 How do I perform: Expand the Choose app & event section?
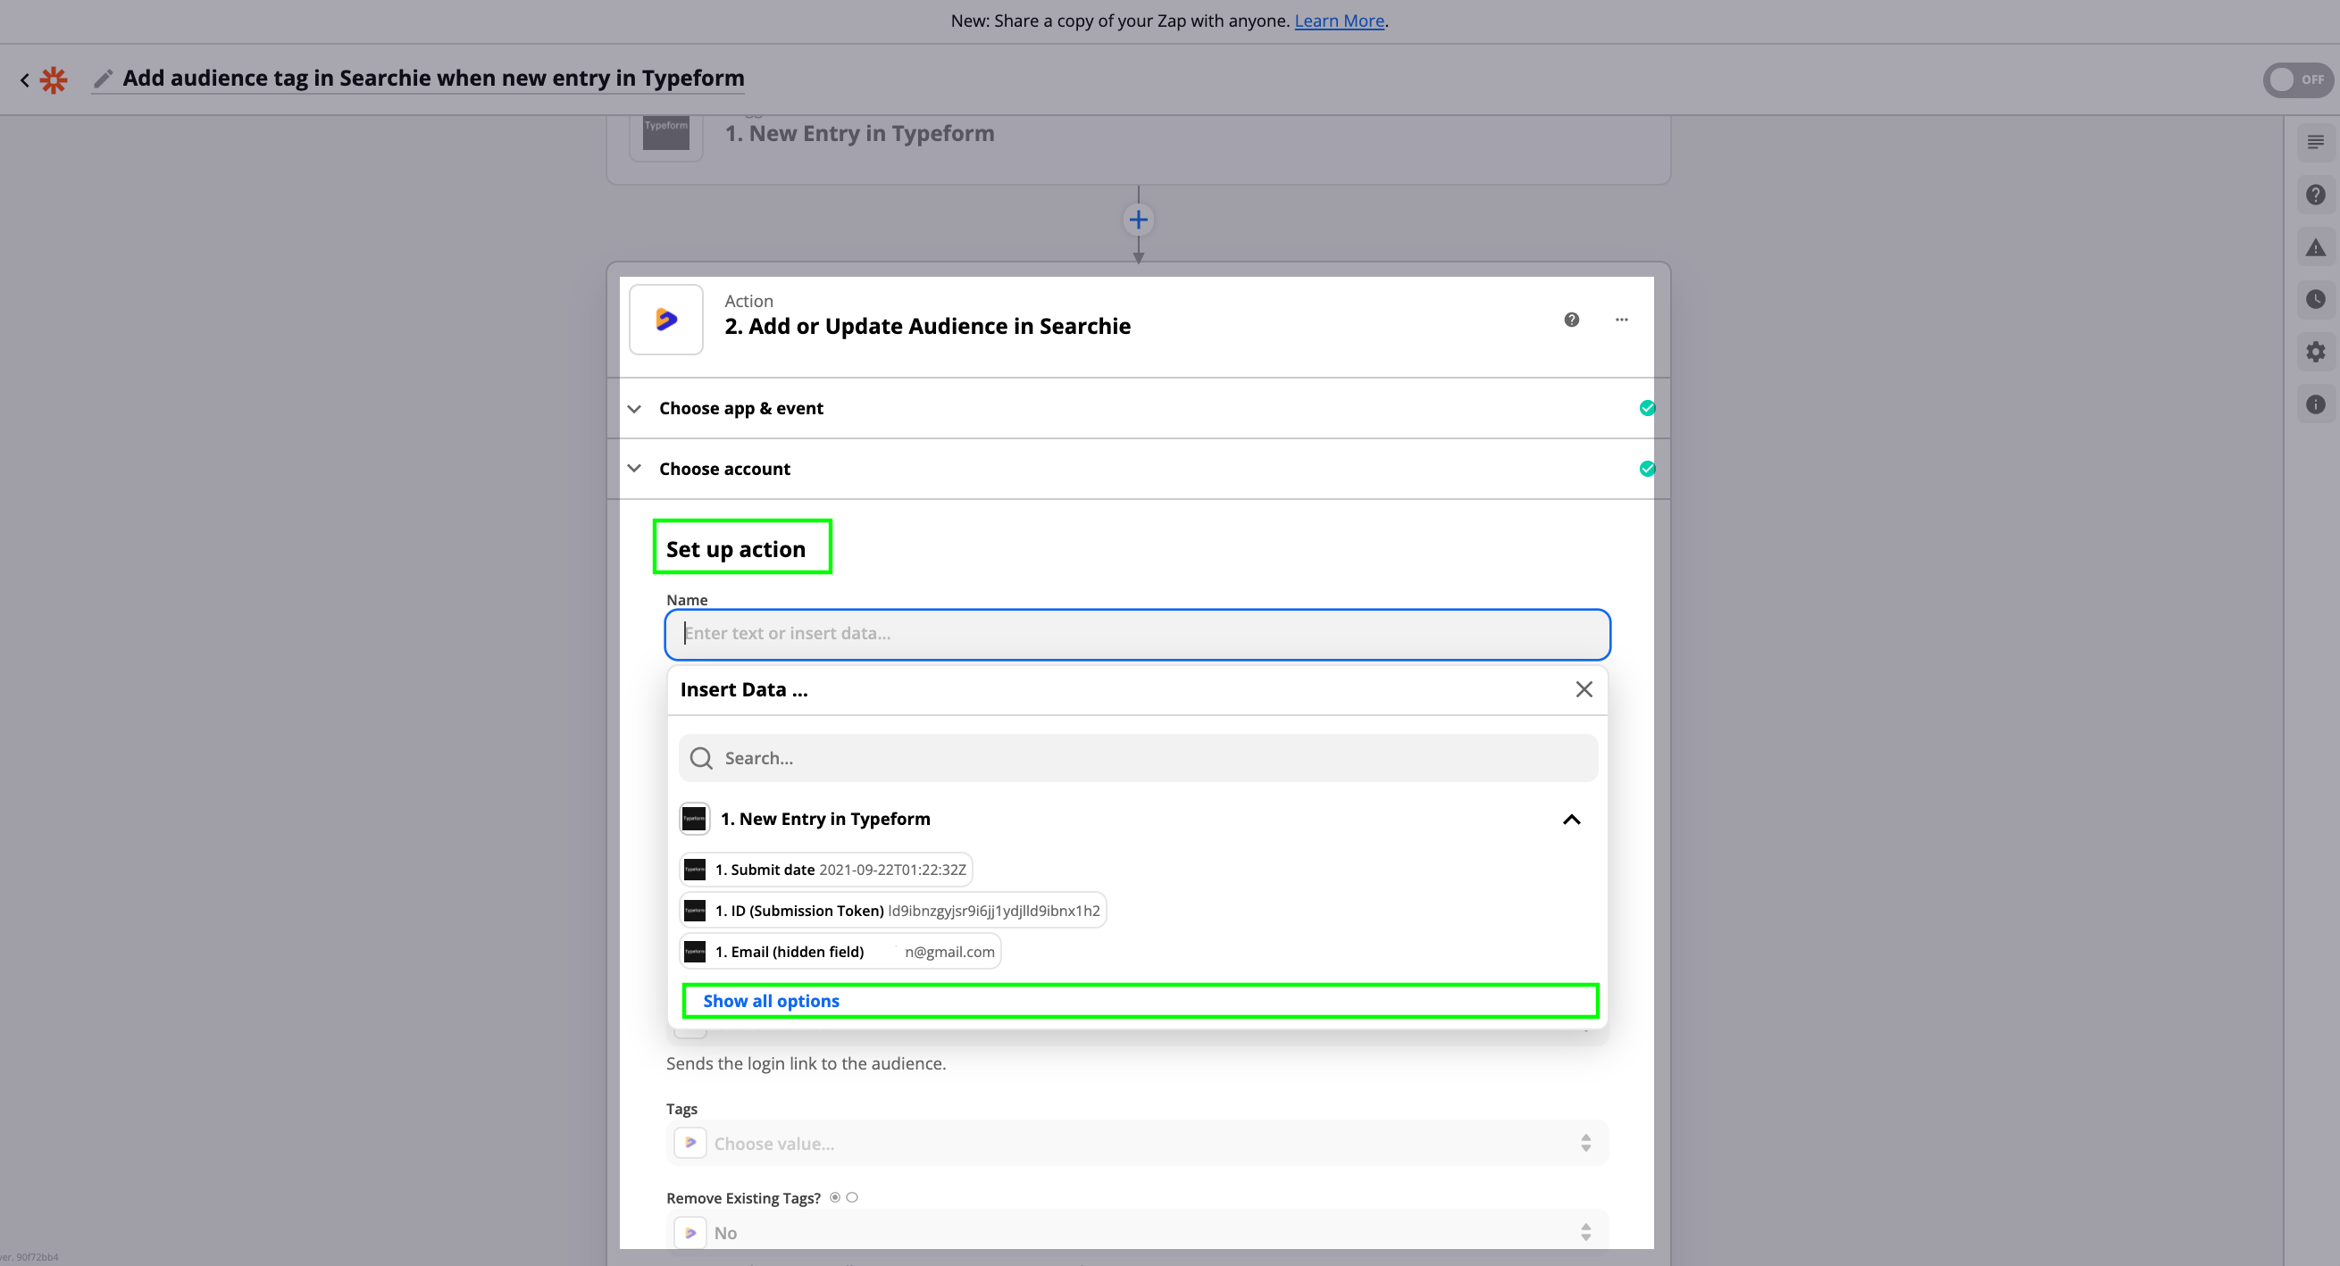[1136, 408]
